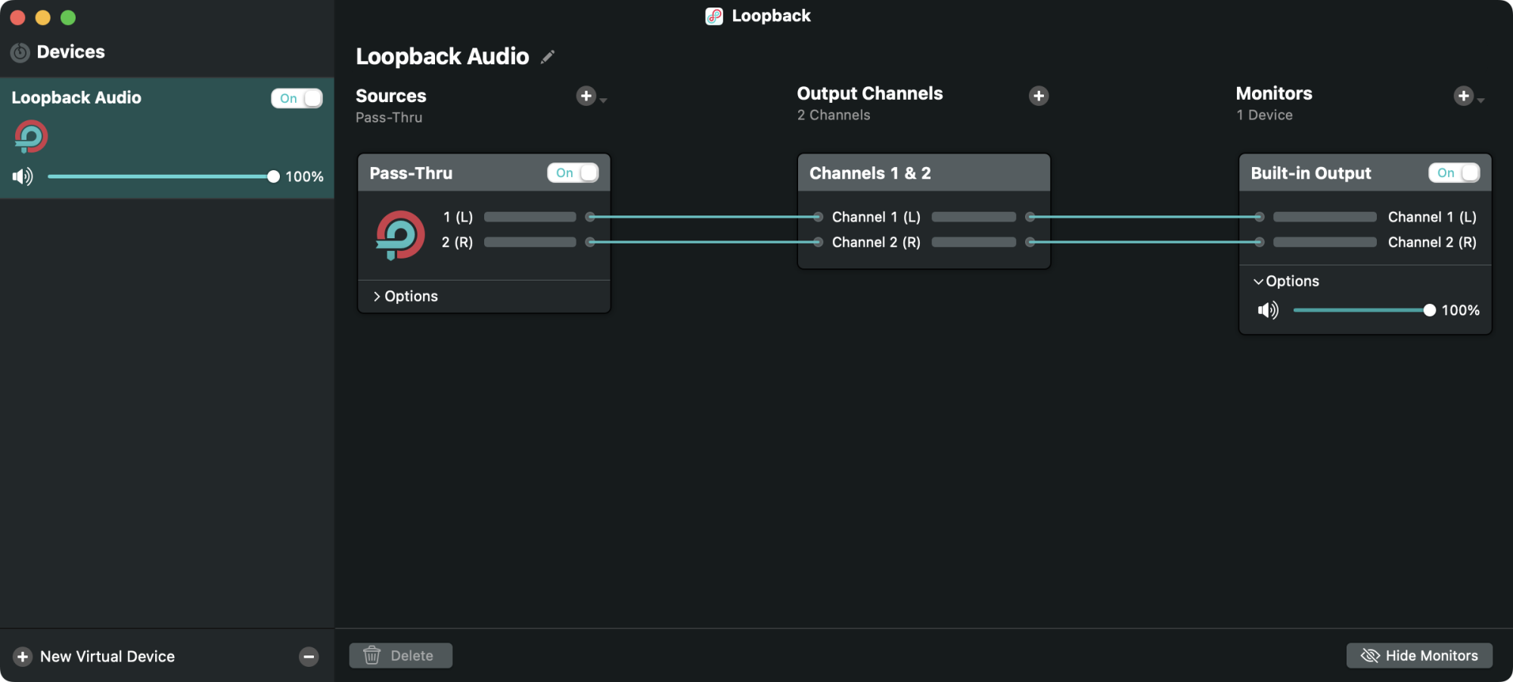
Task: Click the Devices power icon in sidebar
Action: pyautogui.click(x=20, y=52)
